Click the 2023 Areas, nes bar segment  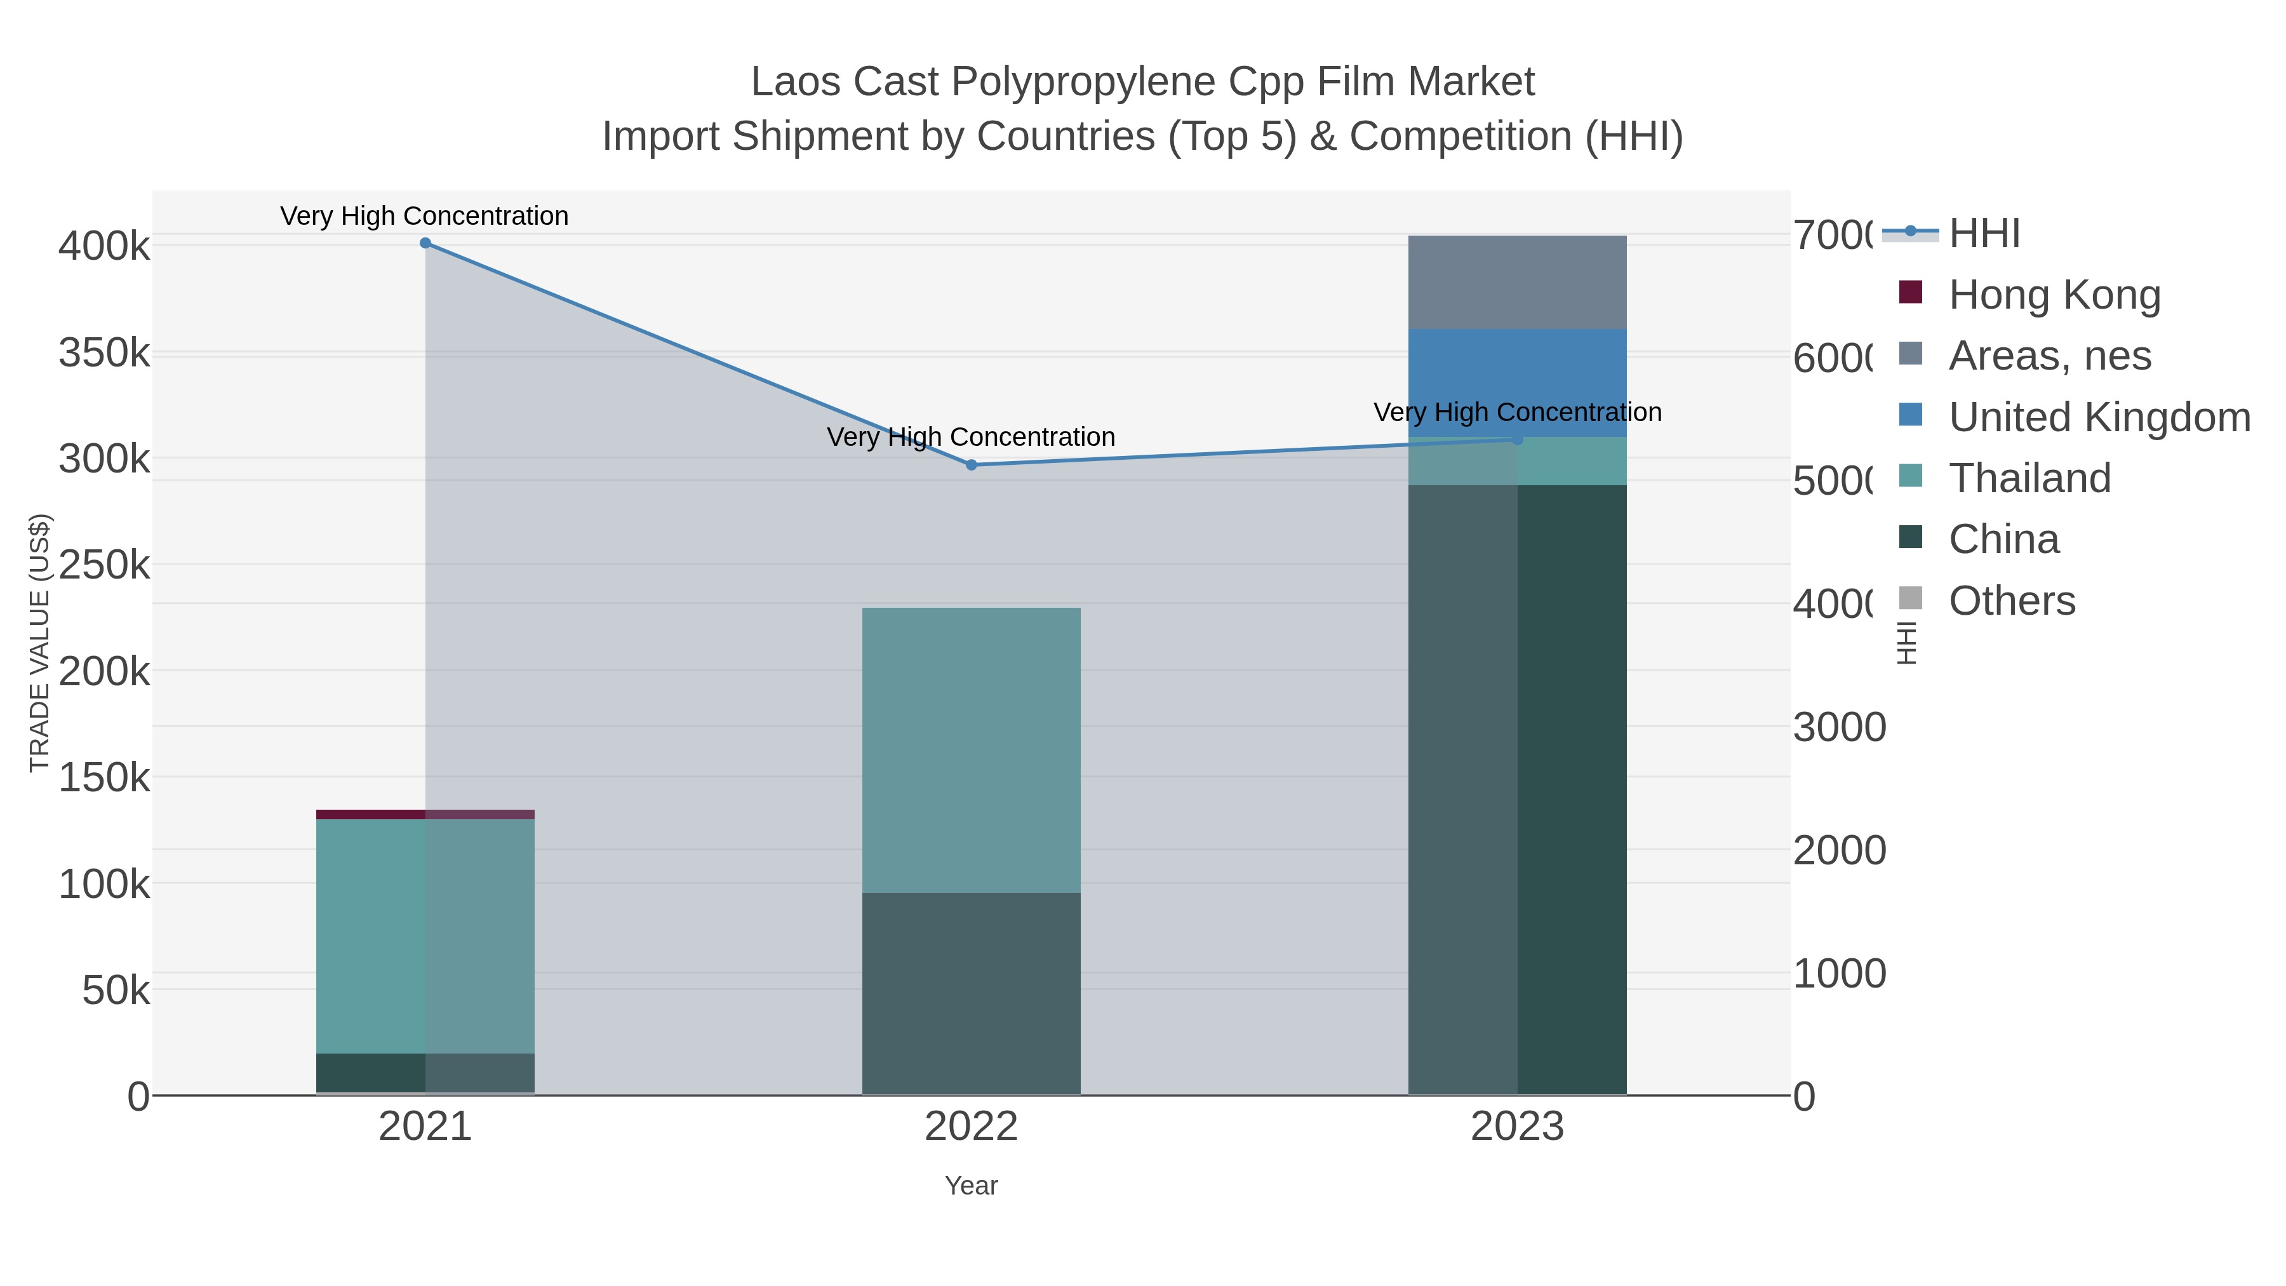point(1518,282)
